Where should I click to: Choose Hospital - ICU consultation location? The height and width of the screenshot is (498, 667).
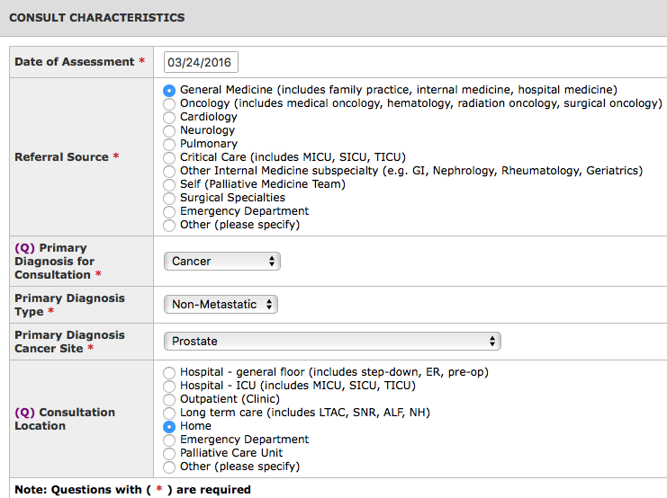169,387
